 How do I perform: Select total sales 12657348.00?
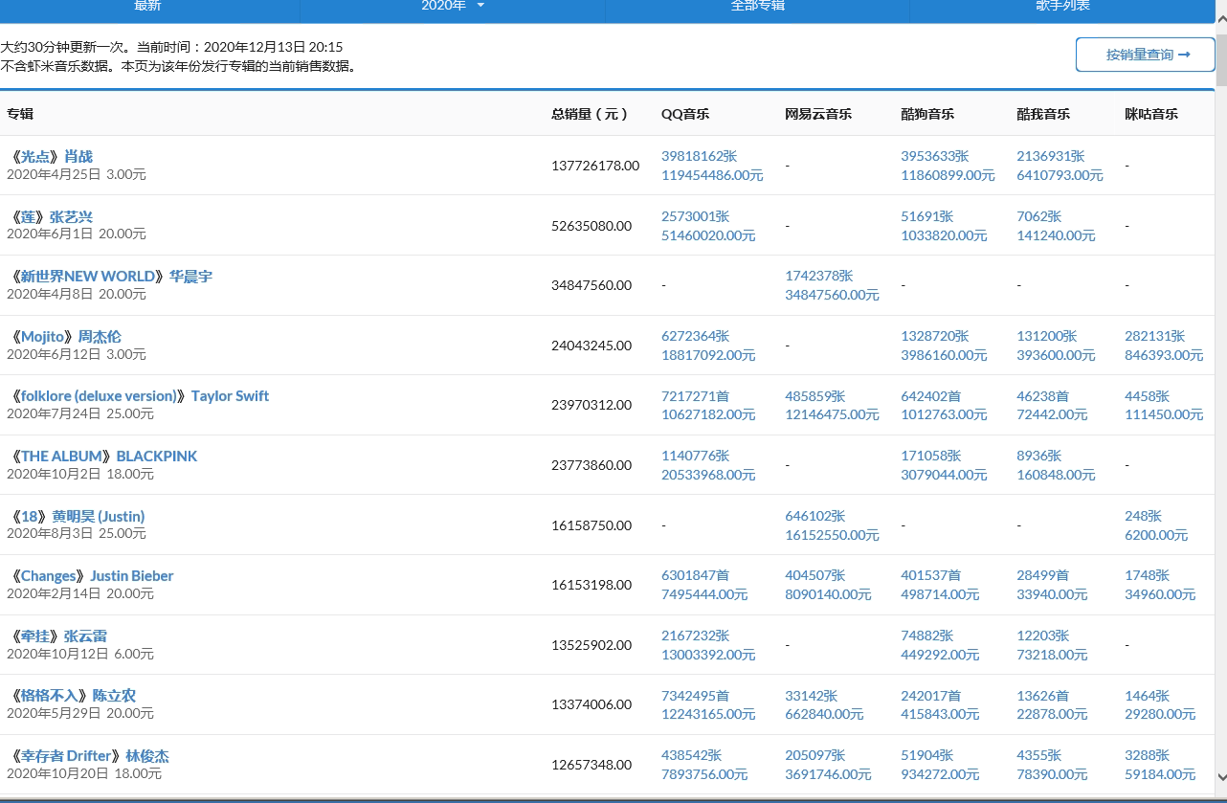point(591,765)
